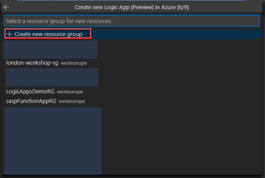Pick the LogicAppsDemoRG resource group
This screenshot has height=178, width=265.
point(30,92)
